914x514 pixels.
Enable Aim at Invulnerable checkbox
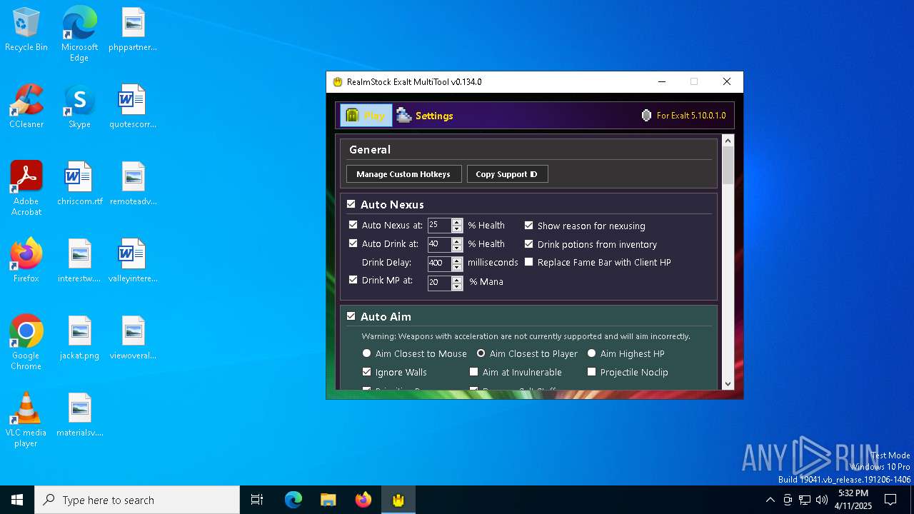[474, 372]
